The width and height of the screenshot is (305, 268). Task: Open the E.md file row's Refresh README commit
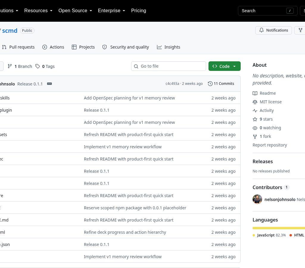[x=129, y=220]
